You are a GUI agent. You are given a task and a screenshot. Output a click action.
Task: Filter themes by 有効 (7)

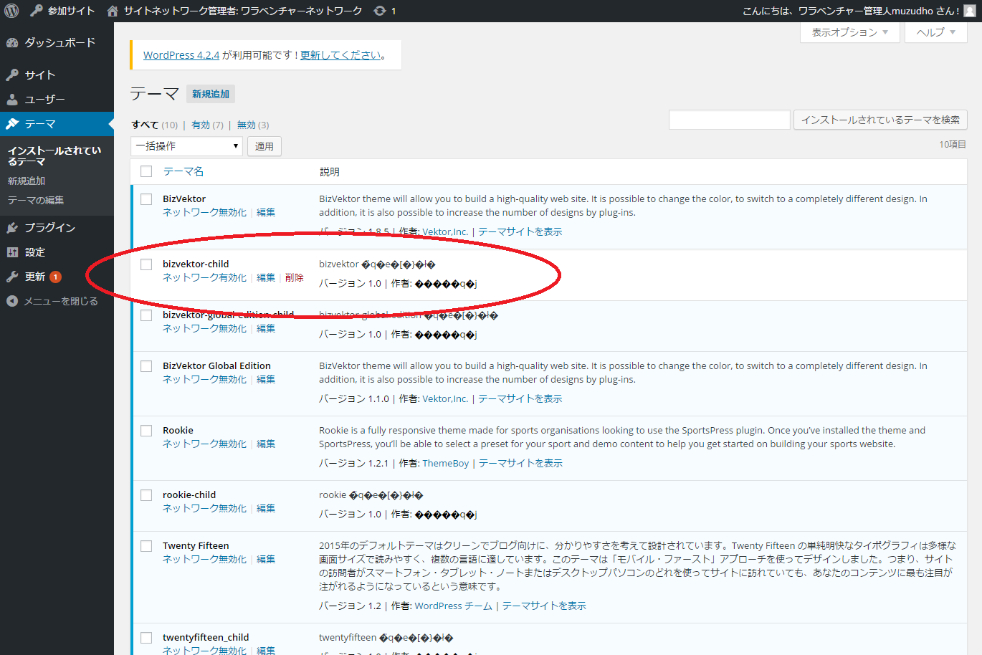pyautogui.click(x=208, y=125)
